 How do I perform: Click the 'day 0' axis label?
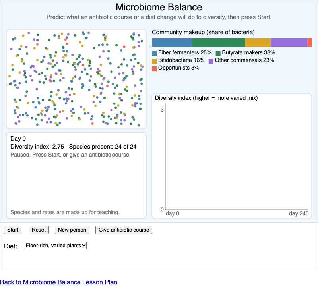173,213
